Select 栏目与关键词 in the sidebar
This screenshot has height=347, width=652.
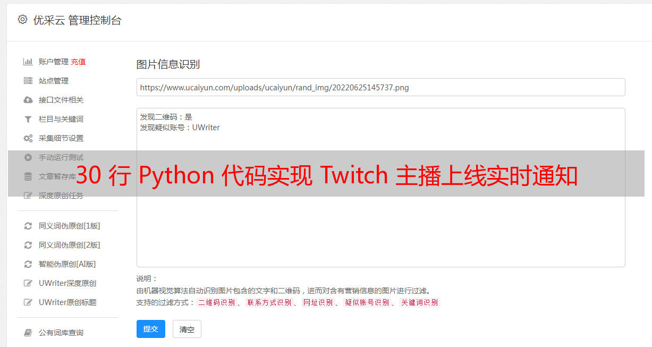point(61,119)
